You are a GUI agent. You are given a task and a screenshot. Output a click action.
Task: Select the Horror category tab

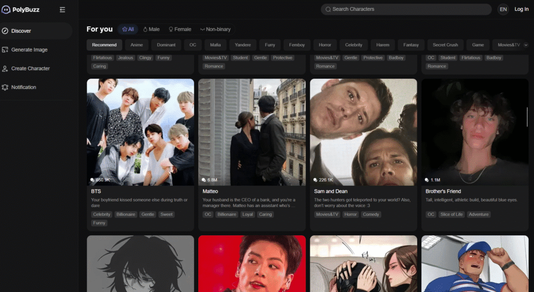tap(325, 45)
